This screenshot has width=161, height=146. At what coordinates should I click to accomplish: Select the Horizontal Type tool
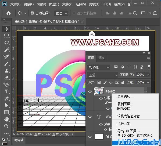pos(6,91)
